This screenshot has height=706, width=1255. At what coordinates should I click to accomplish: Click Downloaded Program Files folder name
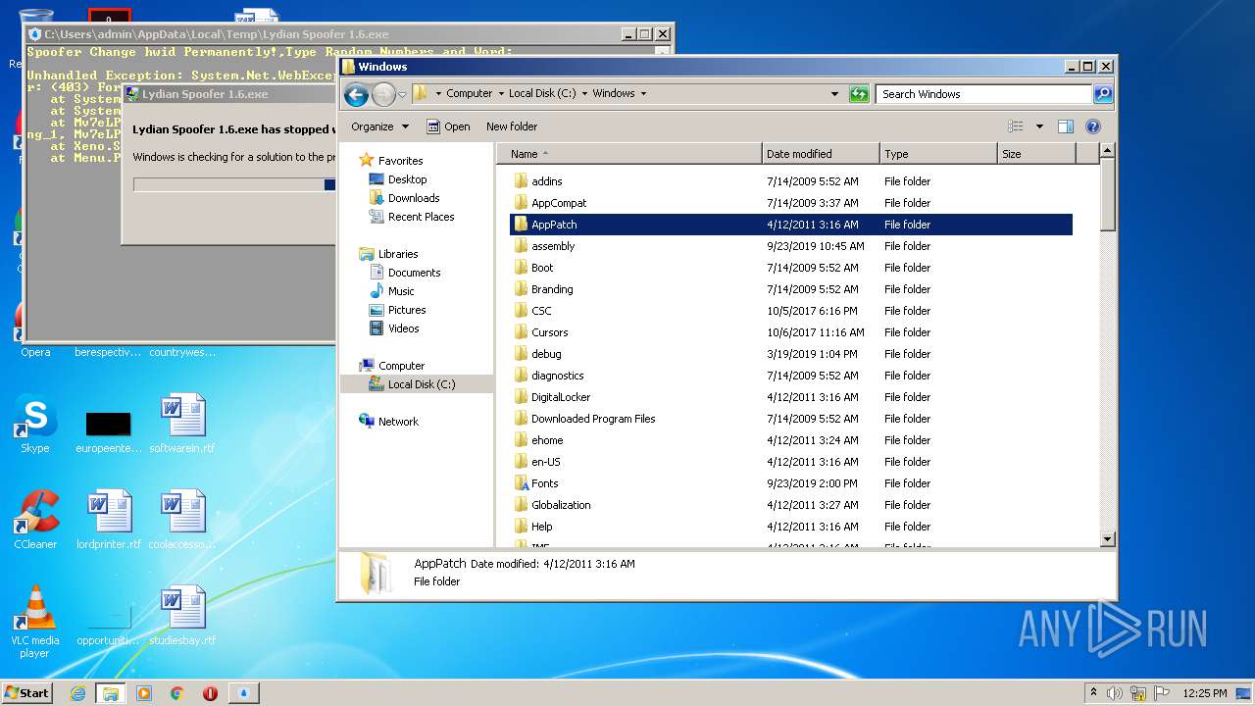(x=593, y=419)
